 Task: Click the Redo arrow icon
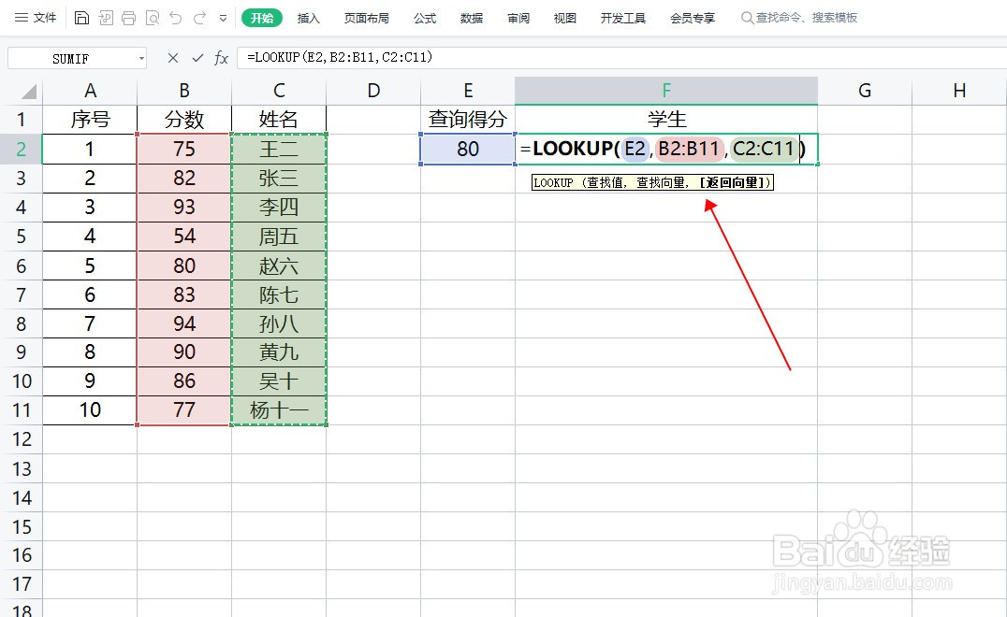199,18
